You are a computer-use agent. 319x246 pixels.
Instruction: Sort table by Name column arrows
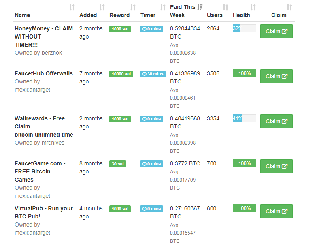(x=72, y=7)
